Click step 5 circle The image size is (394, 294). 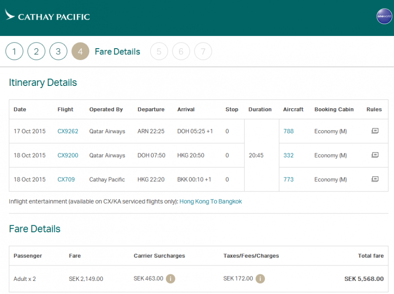[159, 52]
